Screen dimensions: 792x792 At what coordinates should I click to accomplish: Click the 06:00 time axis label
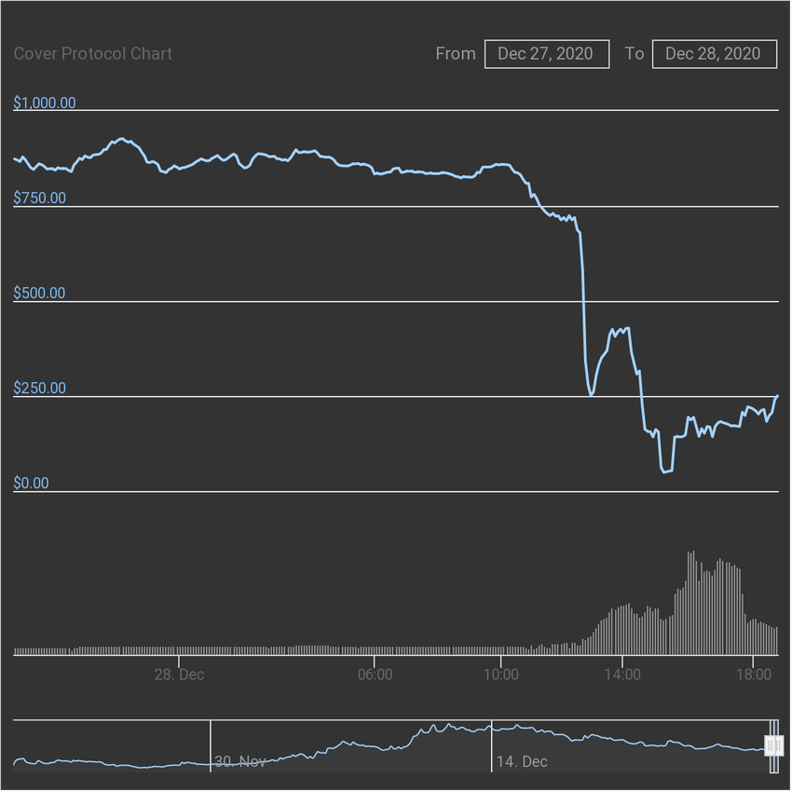pyautogui.click(x=375, y=675)
